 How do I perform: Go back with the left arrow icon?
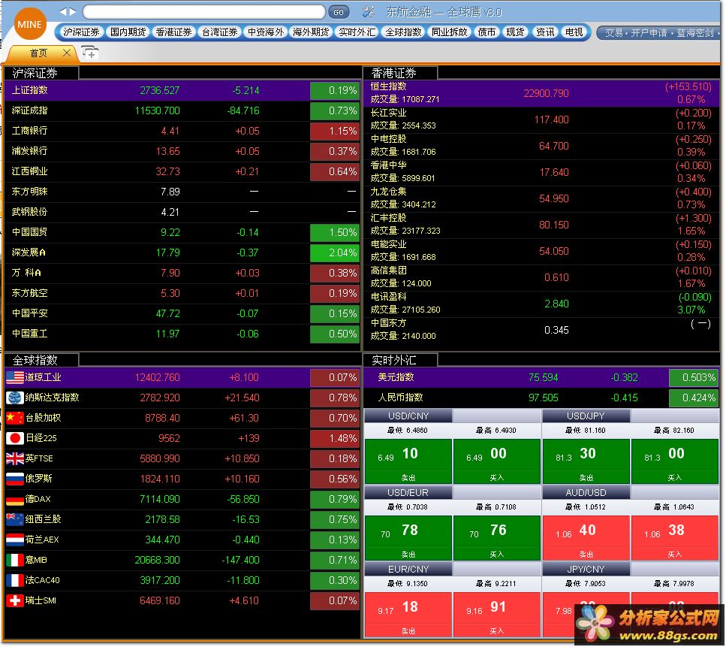[63, 11]
